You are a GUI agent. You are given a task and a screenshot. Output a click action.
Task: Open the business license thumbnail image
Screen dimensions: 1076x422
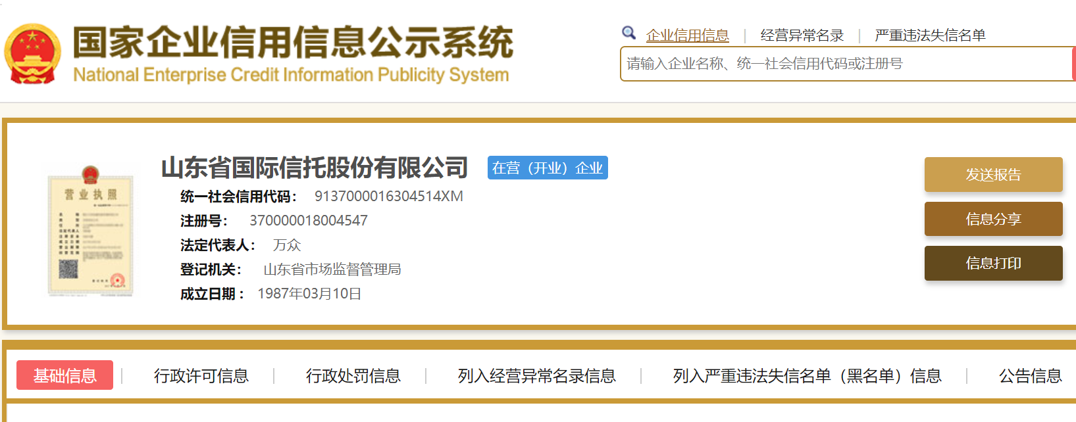point(91,230)
